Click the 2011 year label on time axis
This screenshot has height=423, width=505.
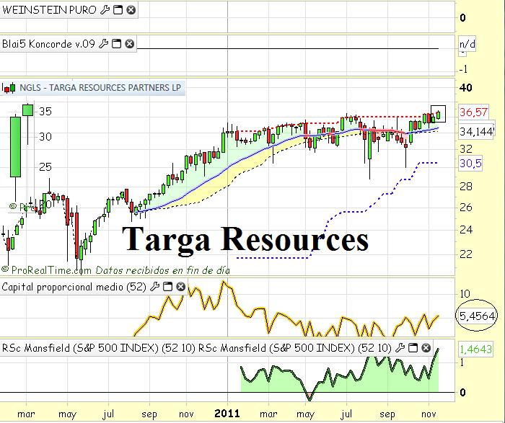227,414
